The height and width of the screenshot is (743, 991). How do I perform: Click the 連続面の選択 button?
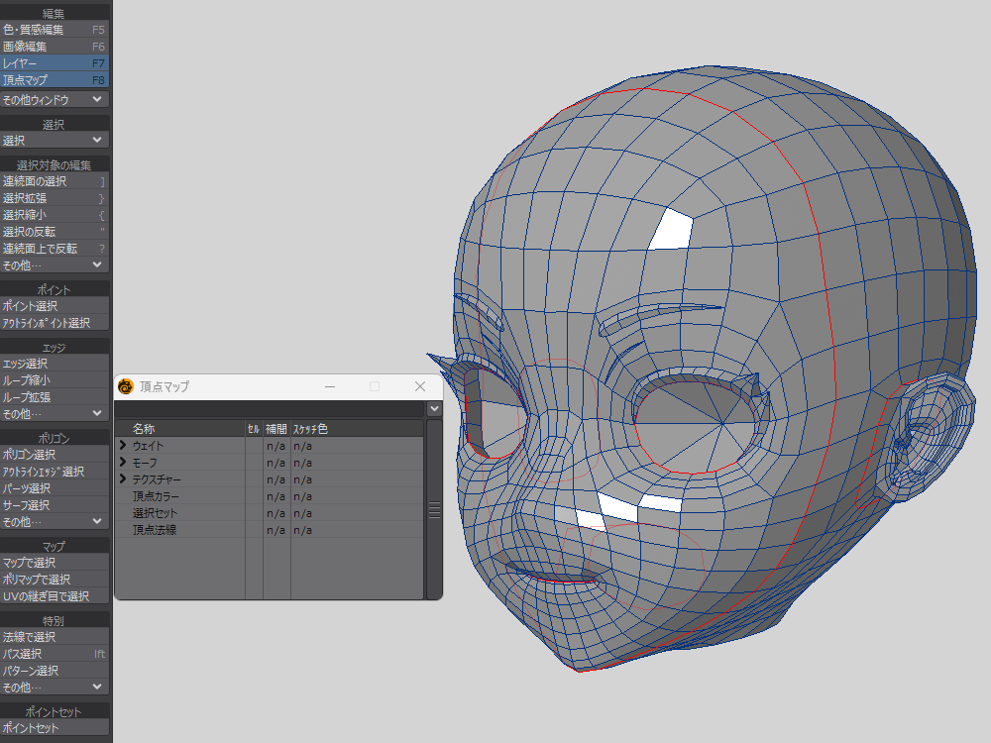tap(55, 181)
